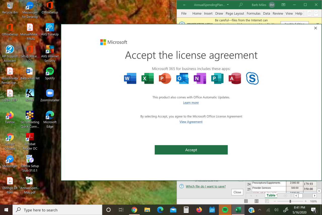The image size is (322, 215).
Task: Open the Calculator from the taskbar
Action: (x=186, y=210)
